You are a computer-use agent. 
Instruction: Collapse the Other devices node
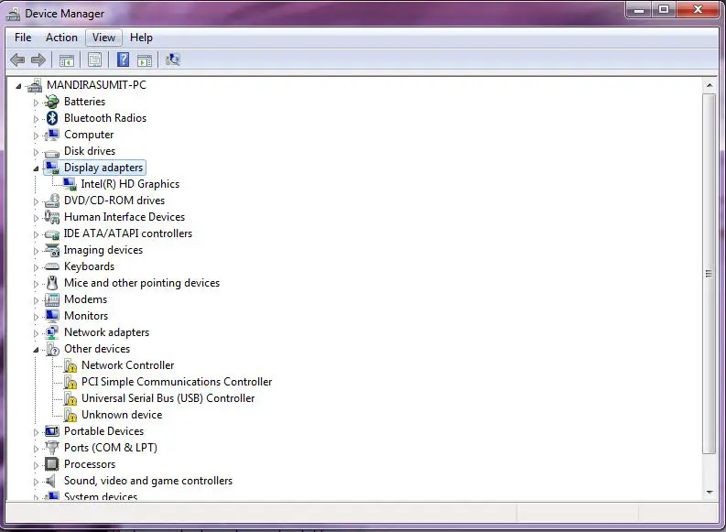point(36,350)
